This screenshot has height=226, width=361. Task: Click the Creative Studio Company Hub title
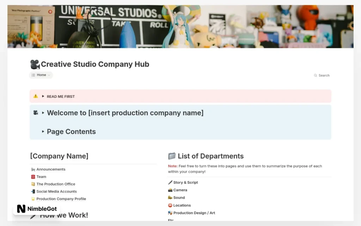95,64
